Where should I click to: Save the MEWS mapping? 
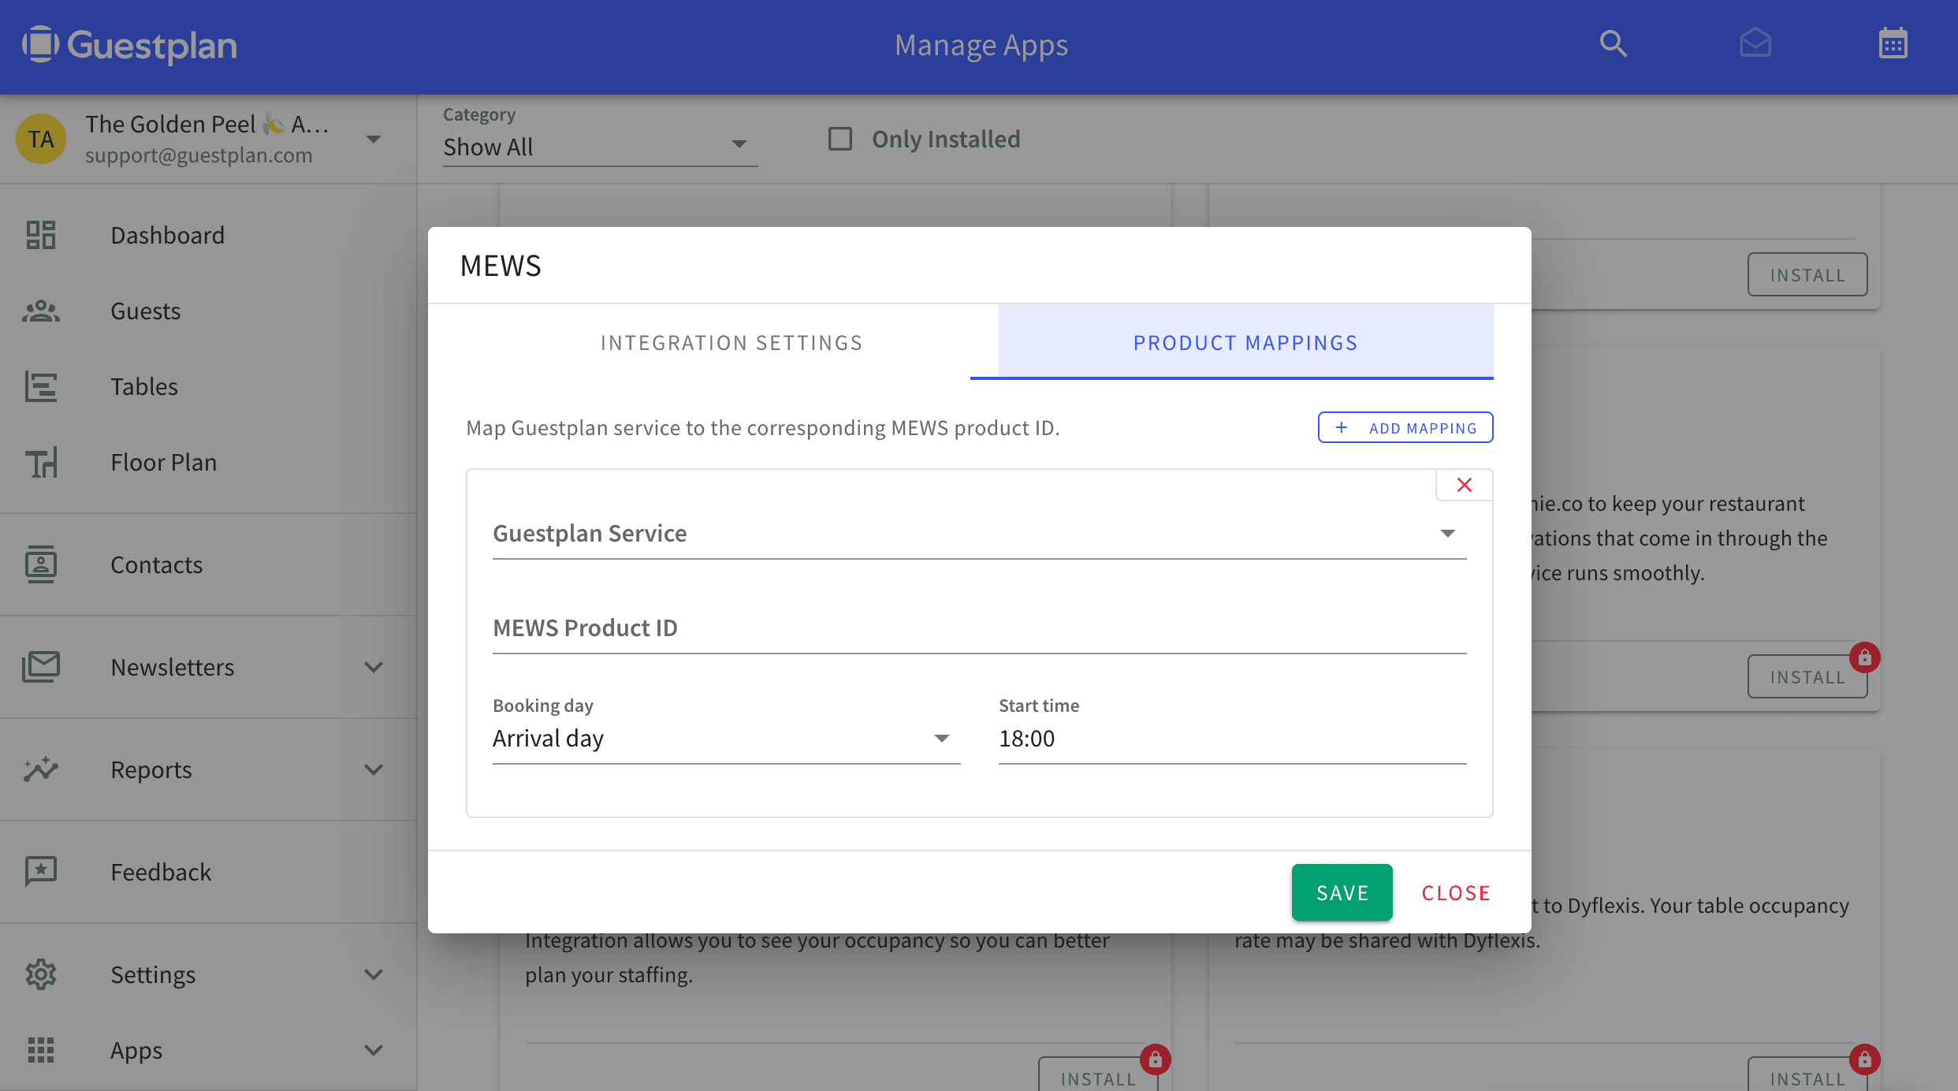[1342, 892]
